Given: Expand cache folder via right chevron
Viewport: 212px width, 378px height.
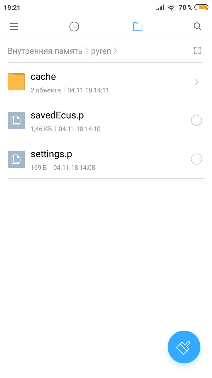Looking at the screenshot, I should tap(197, 82).
